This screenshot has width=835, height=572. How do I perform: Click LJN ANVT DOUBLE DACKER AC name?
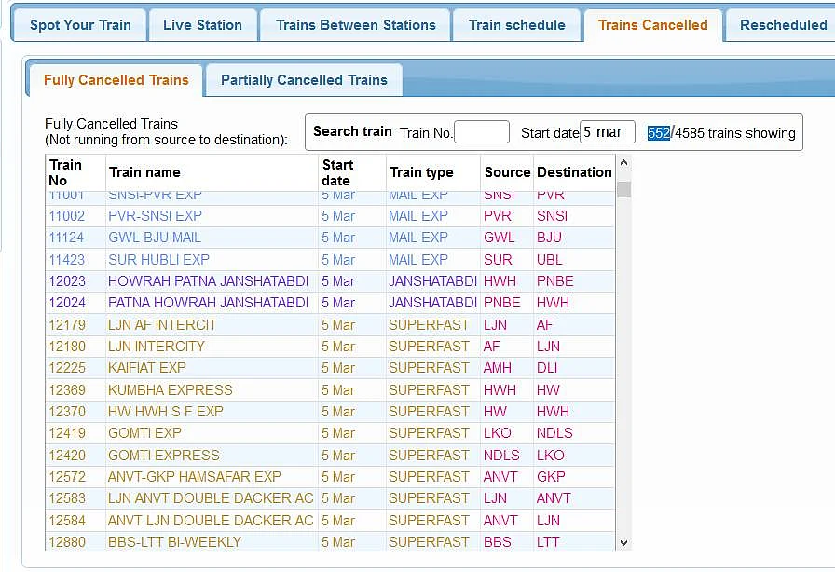(211, 498)
